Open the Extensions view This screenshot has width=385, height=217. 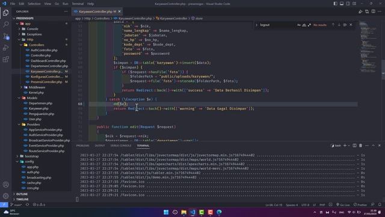coord(5,59)
